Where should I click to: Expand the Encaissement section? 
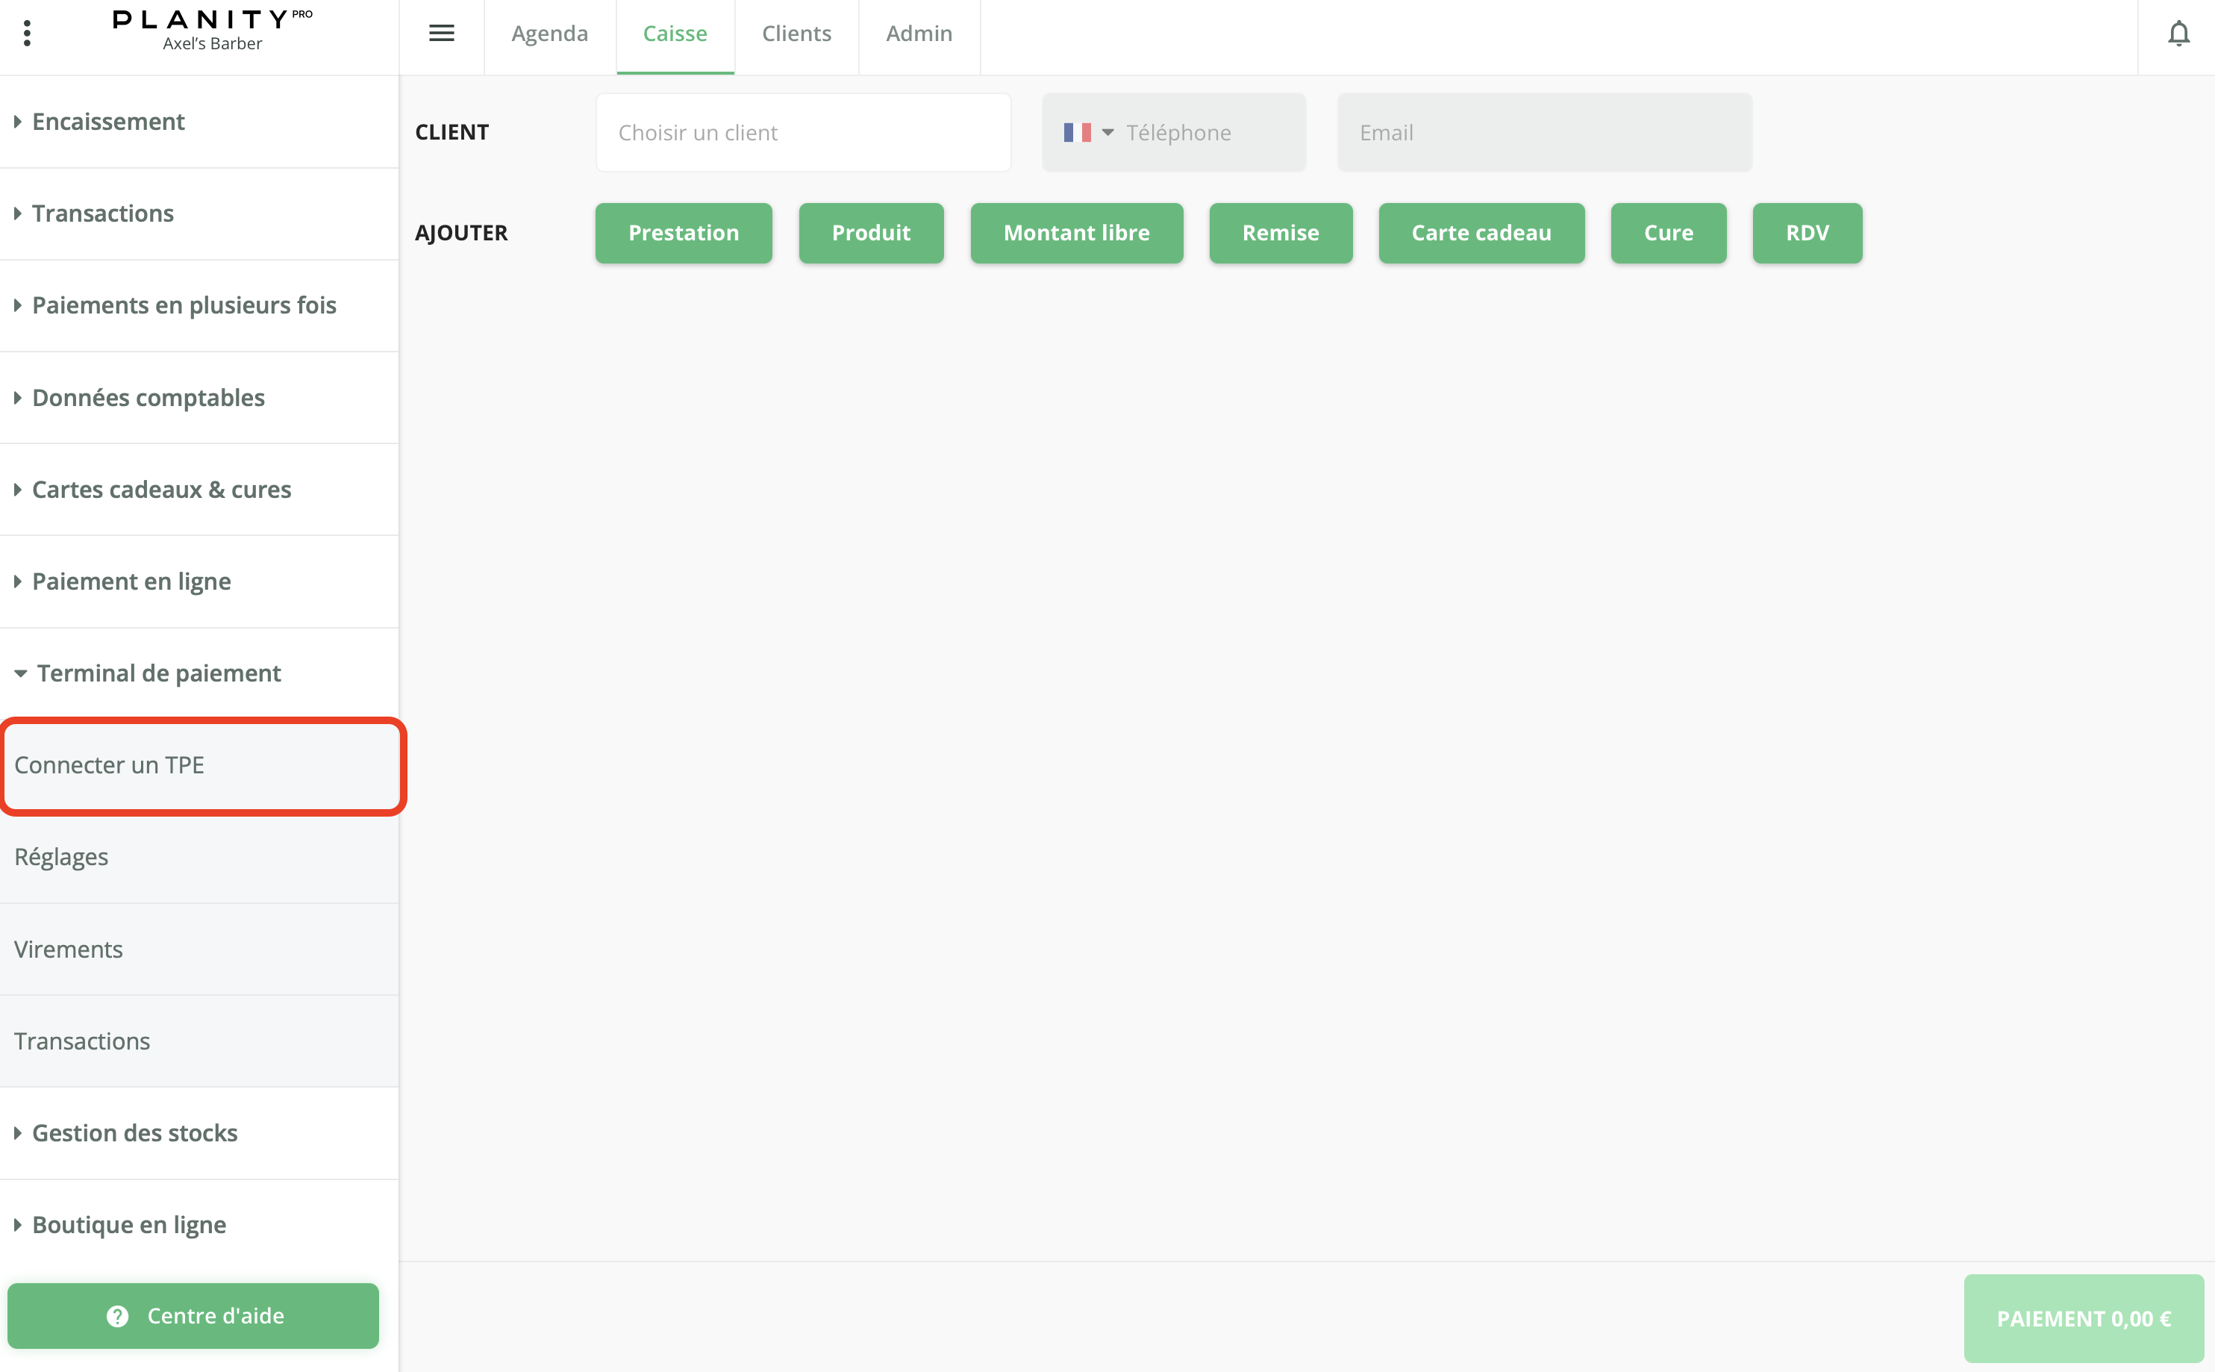108,122
